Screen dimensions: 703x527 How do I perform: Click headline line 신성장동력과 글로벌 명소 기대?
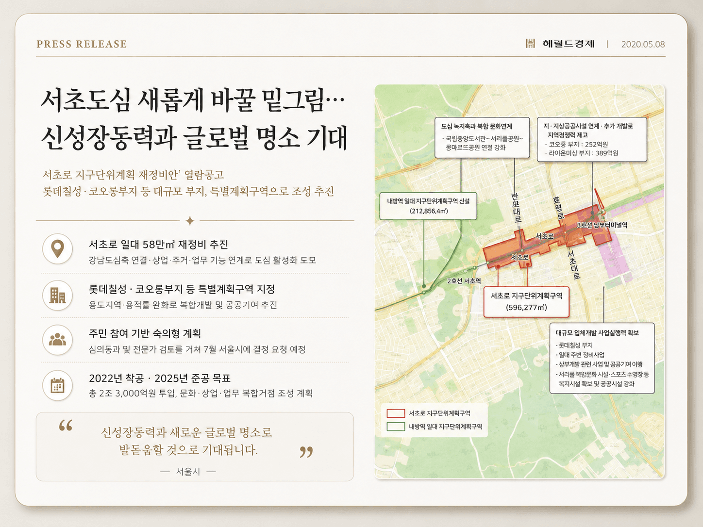[194, 138]
